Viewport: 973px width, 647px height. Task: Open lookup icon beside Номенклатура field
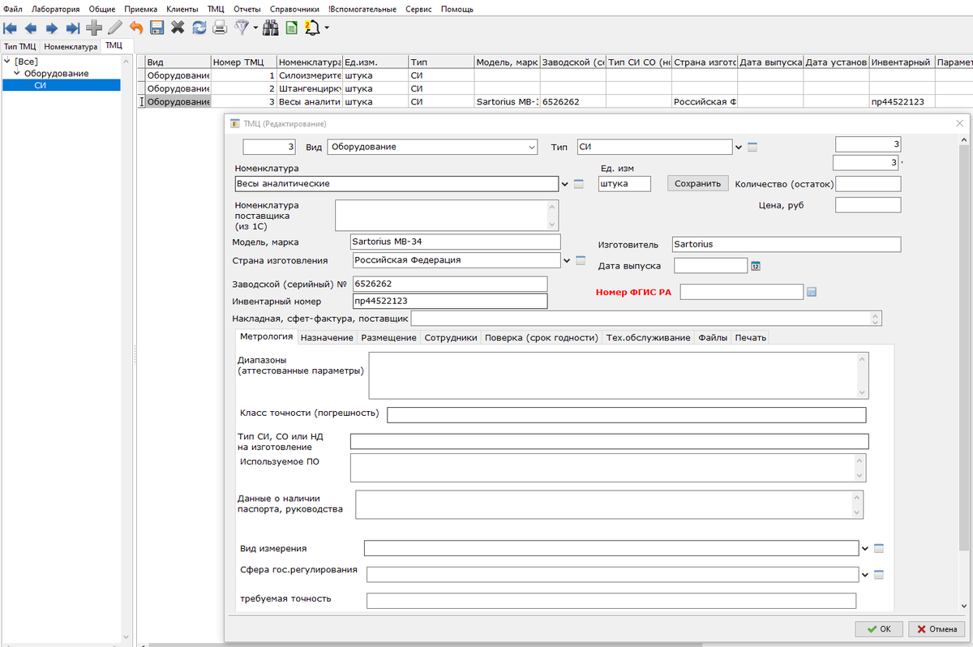(579, 184)
